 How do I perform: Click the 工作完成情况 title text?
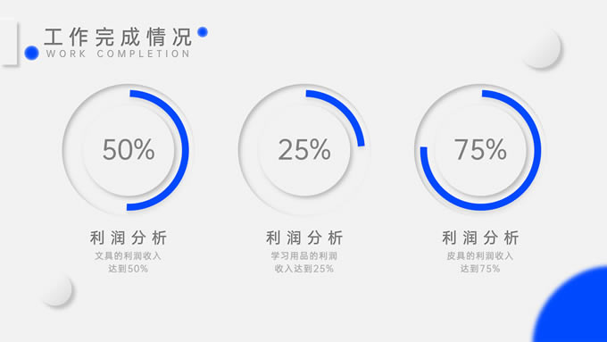[x=118, y=38]
